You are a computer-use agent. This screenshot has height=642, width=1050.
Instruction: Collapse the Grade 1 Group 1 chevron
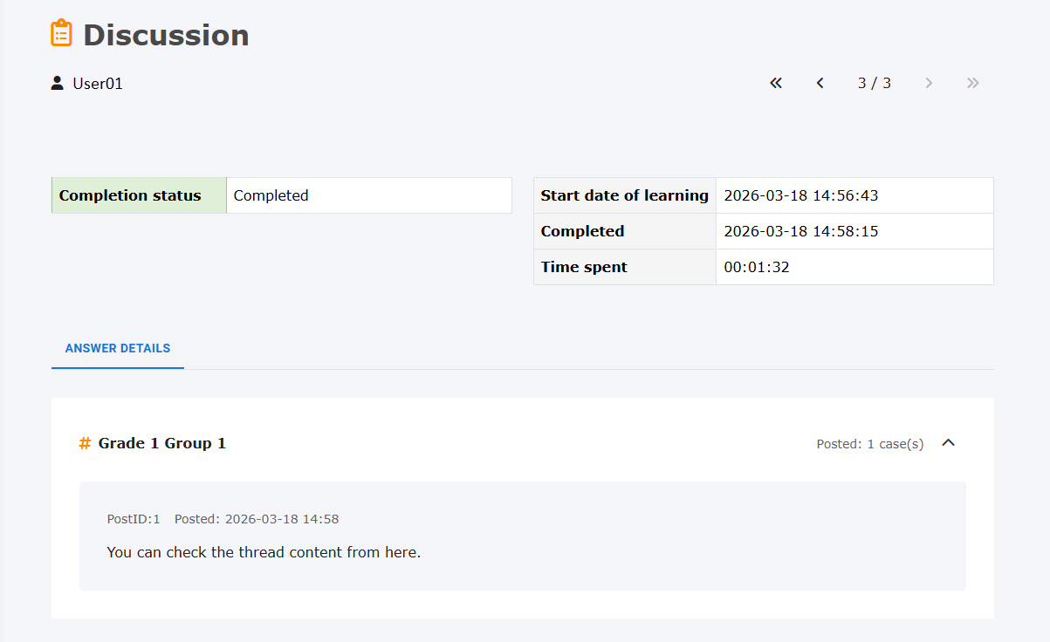point(949,443)
